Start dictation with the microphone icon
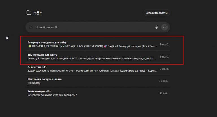Screen dimensions: 217x117 coord(157,27)
